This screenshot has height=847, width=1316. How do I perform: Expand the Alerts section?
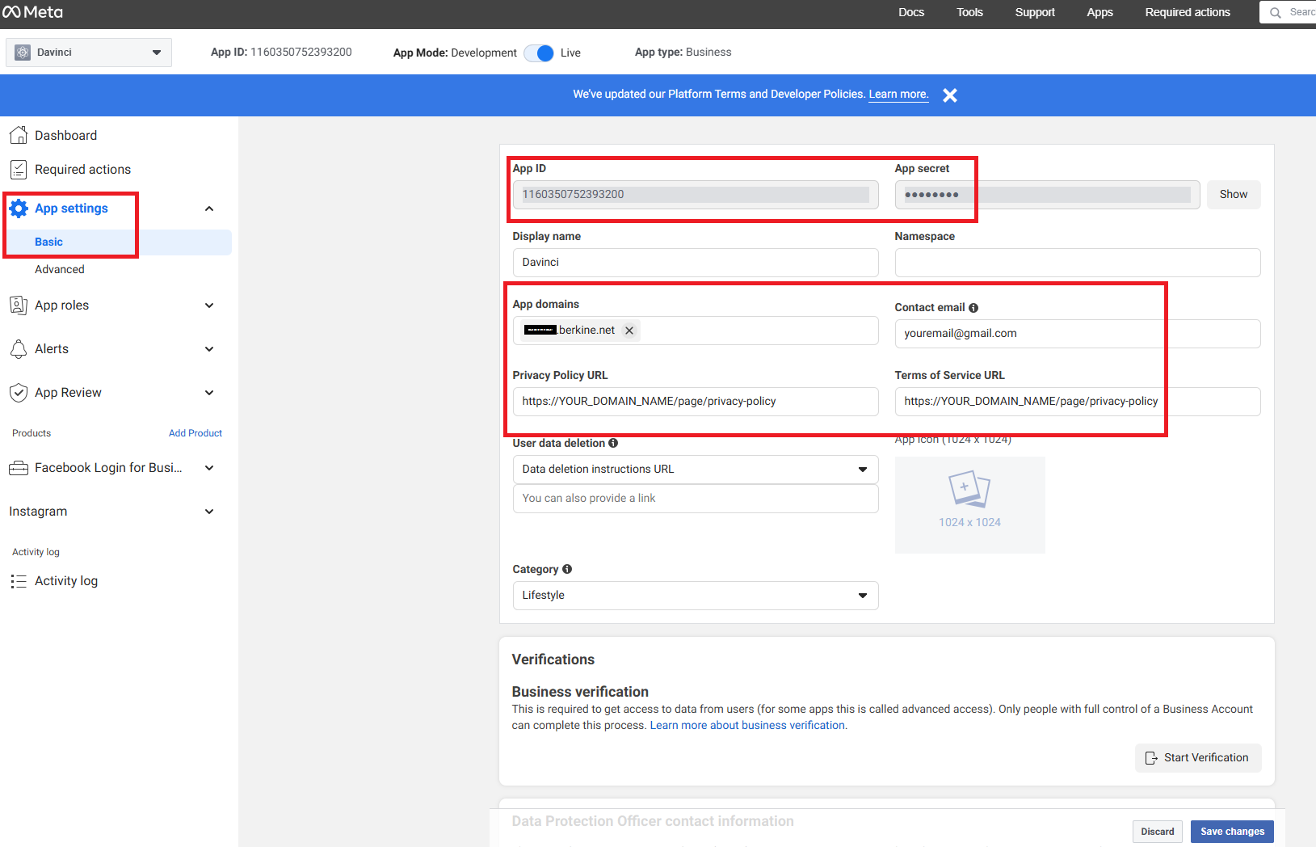209,349
